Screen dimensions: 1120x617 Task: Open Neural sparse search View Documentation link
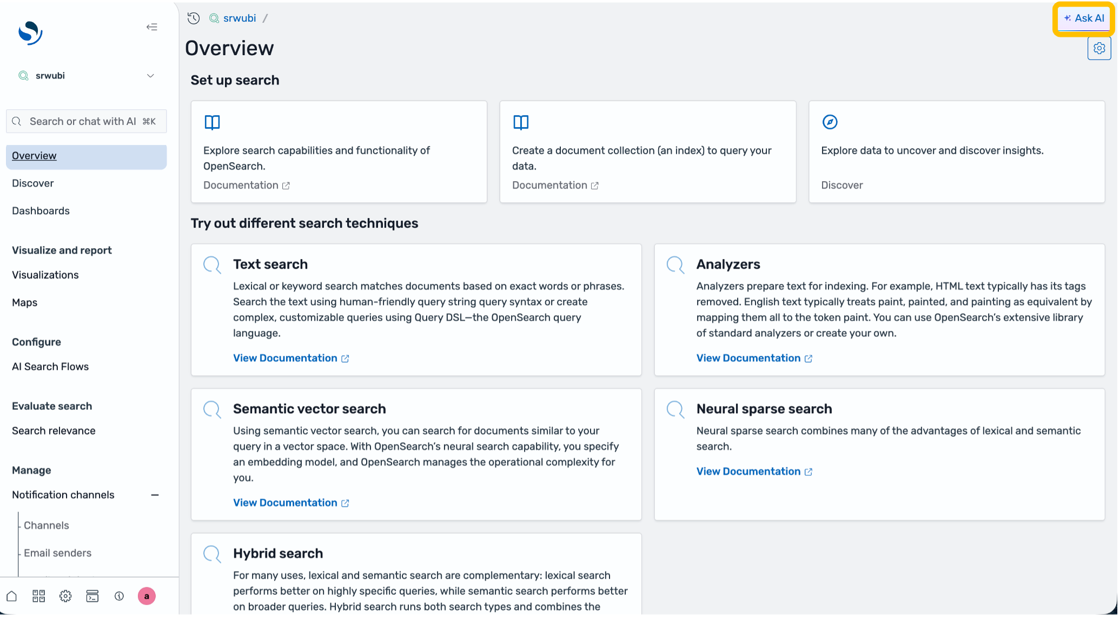pos(754,472)
